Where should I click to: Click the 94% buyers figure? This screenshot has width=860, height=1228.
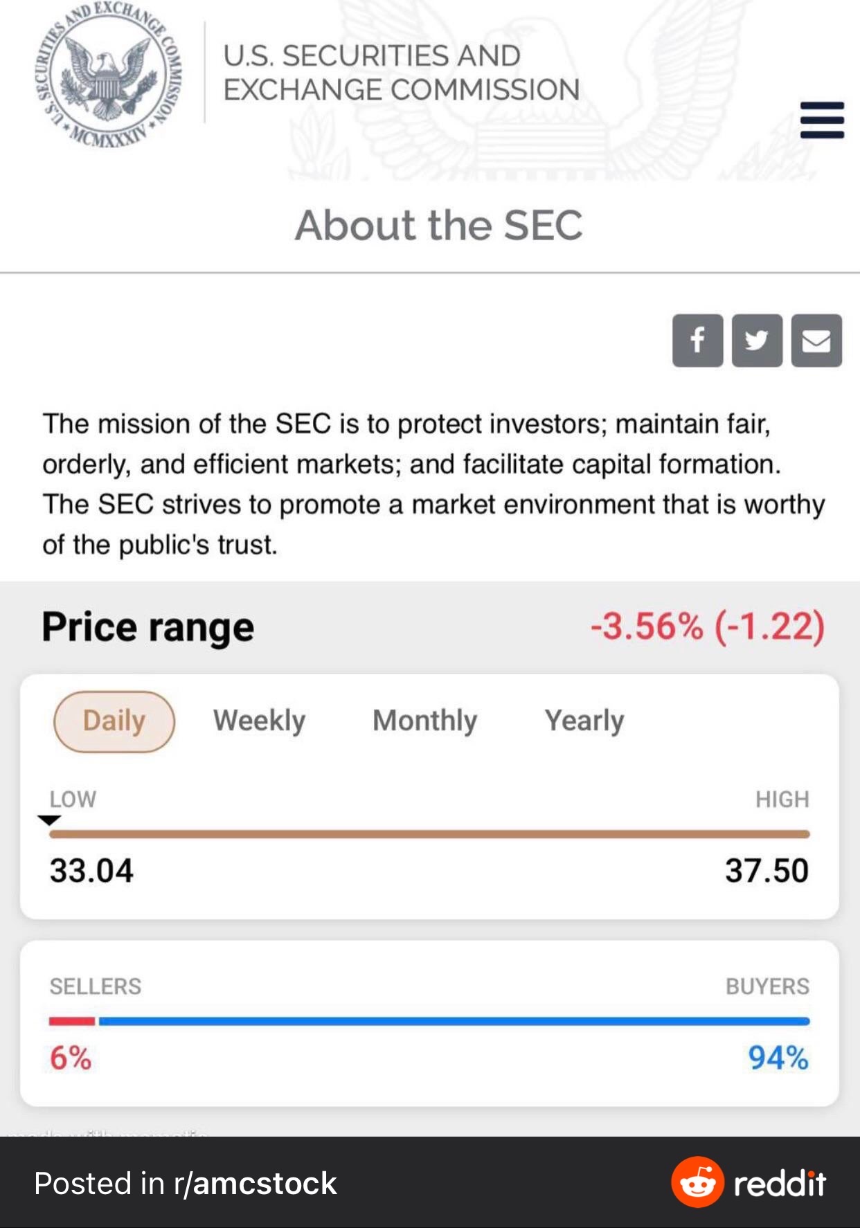[778, 1058]
